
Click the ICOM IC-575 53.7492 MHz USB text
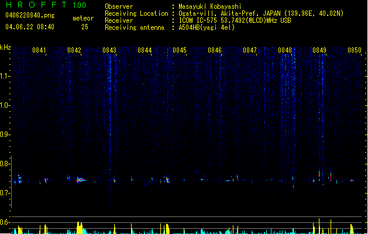[235, 20]
